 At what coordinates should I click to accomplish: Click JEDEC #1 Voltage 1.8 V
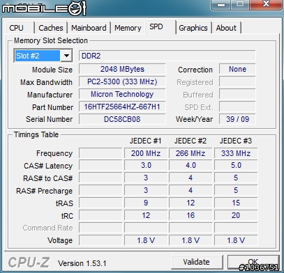146,240
